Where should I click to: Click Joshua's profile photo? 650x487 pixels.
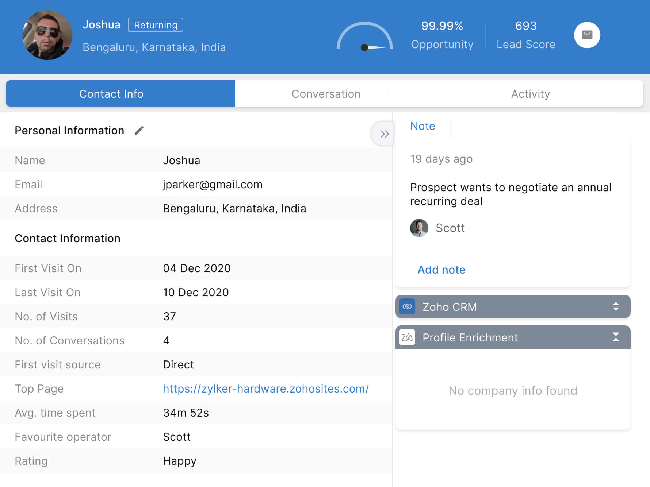(x=47, y=35)
